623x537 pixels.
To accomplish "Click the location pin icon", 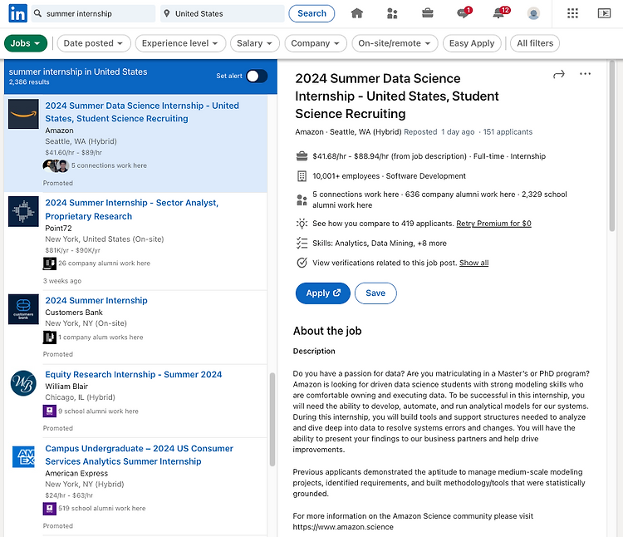I will [167, 13].
